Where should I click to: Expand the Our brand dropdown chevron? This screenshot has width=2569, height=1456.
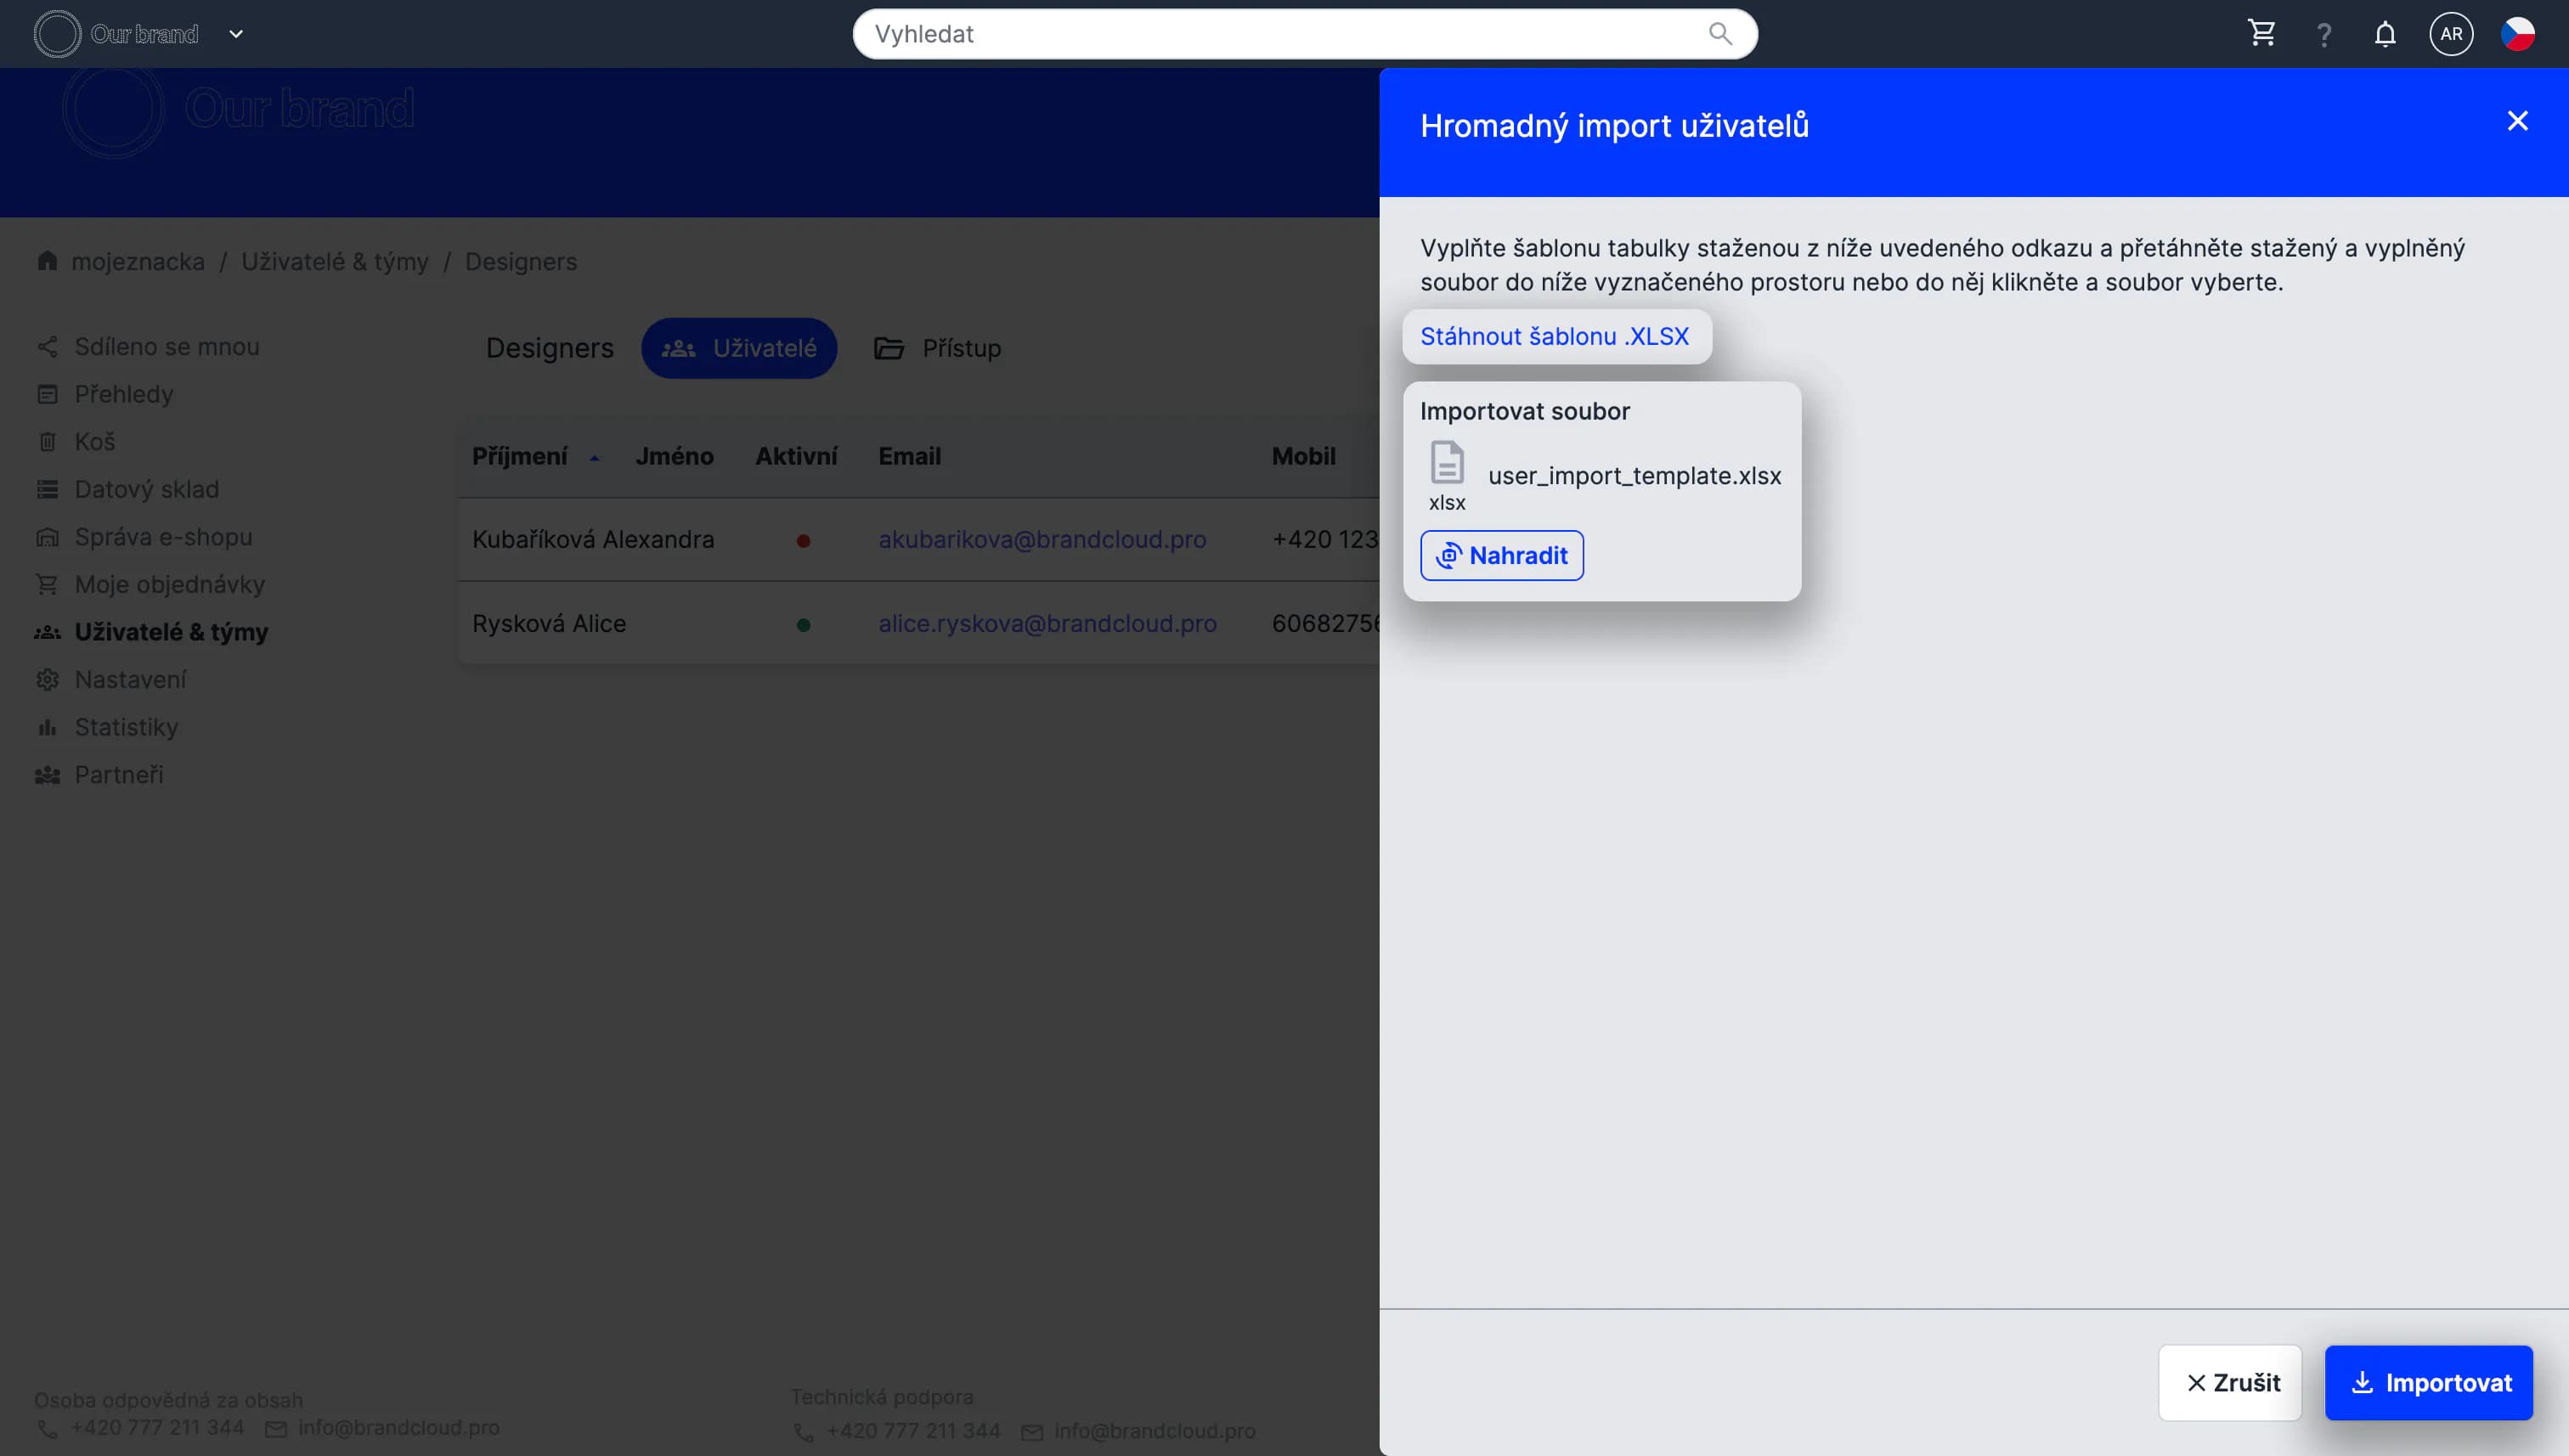tap(236, 34)
